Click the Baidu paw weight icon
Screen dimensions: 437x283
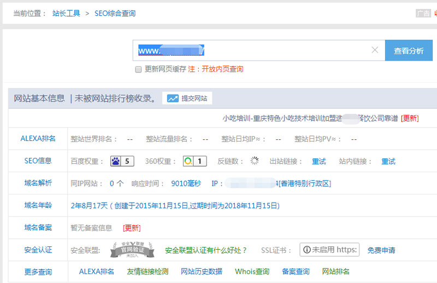click(x=116, y=161)
